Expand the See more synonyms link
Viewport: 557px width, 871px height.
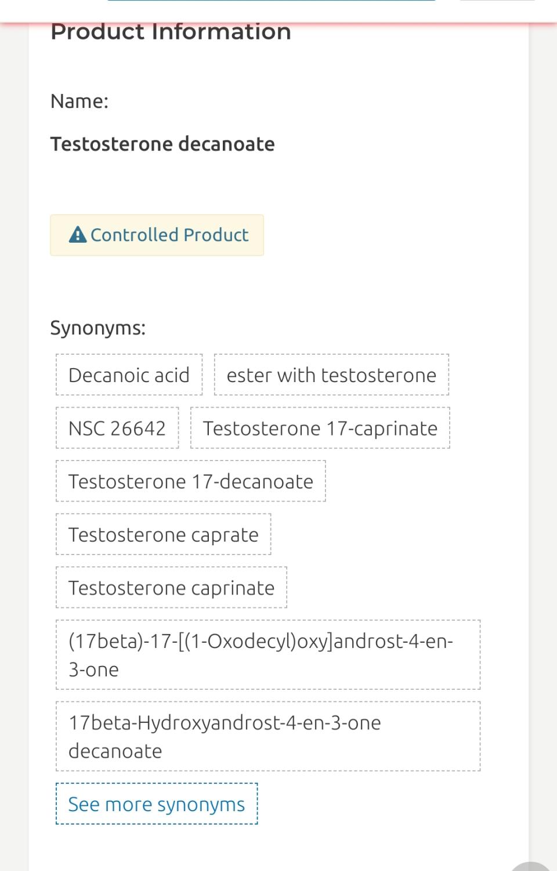point(157,804)
